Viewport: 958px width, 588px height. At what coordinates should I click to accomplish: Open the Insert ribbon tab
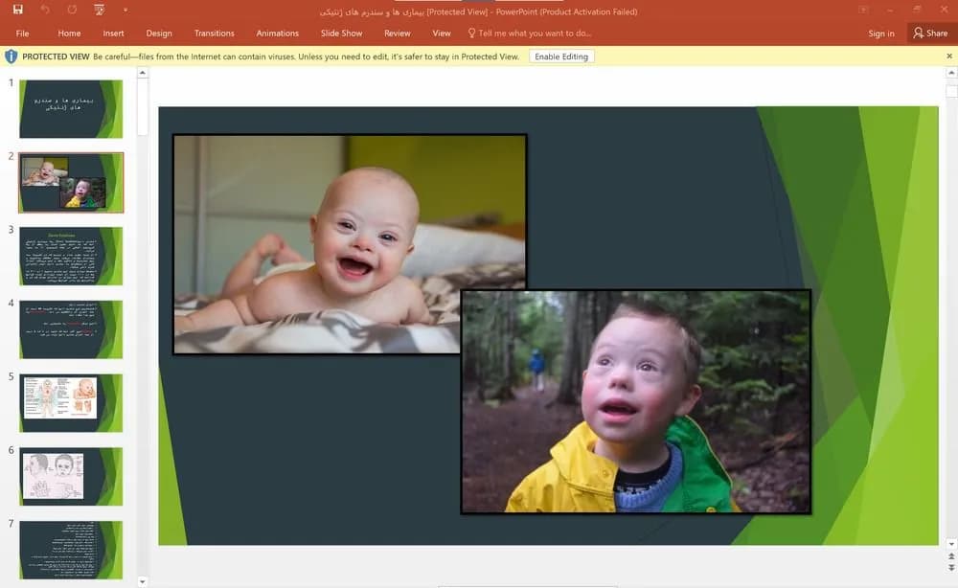[113, 34]
